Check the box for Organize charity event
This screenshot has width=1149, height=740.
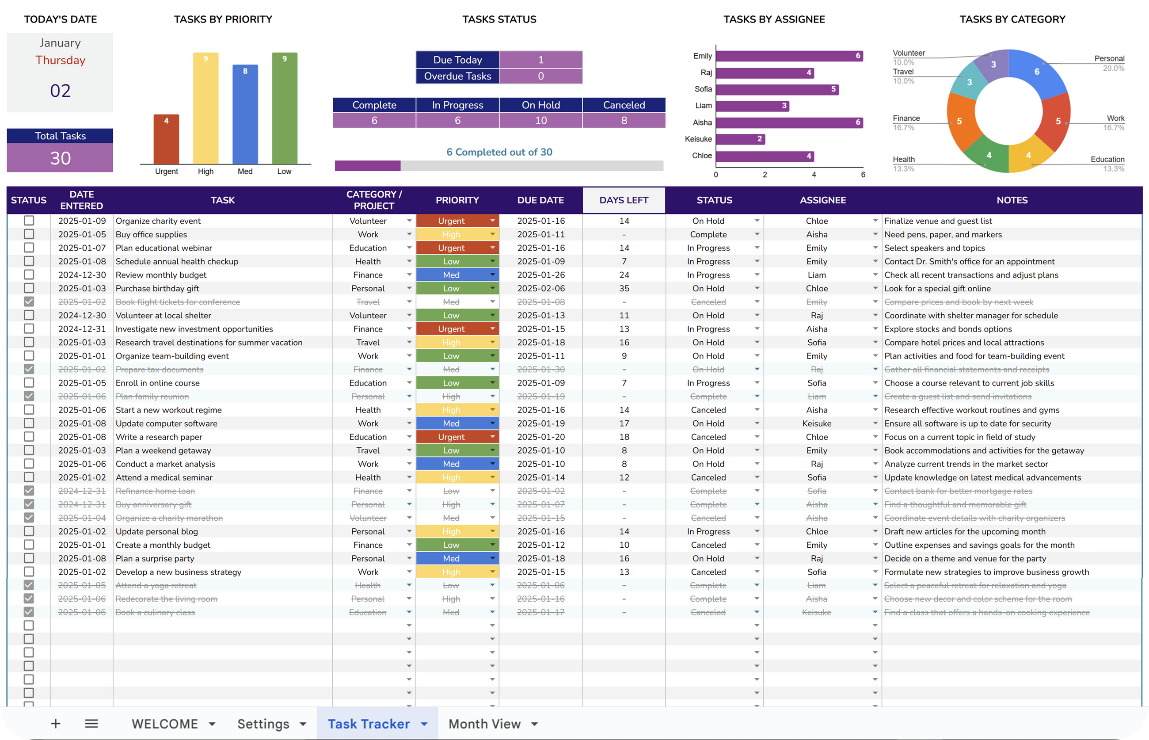pos(29,221)
